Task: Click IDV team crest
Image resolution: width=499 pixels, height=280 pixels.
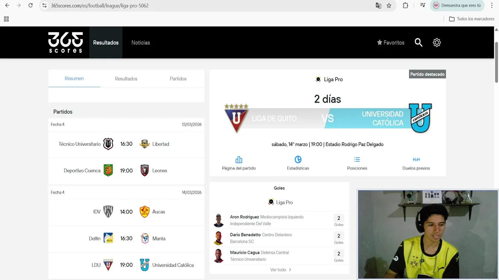Action: coord(108,212)
